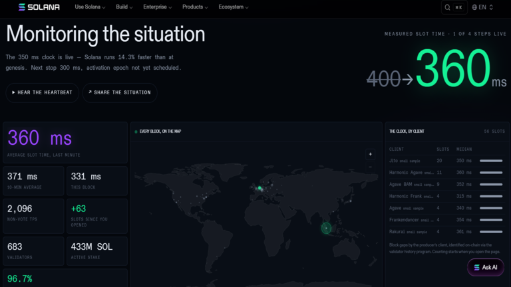The height and width of the screenshot is (287, 511).
Task: Select the Rakurai client row
Action: click(x=446, y=232)
